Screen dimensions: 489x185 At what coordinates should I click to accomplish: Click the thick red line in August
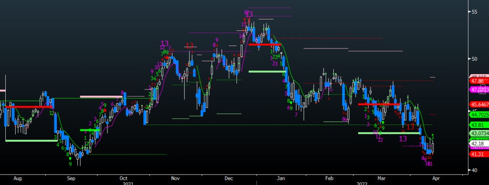(29, 107)
